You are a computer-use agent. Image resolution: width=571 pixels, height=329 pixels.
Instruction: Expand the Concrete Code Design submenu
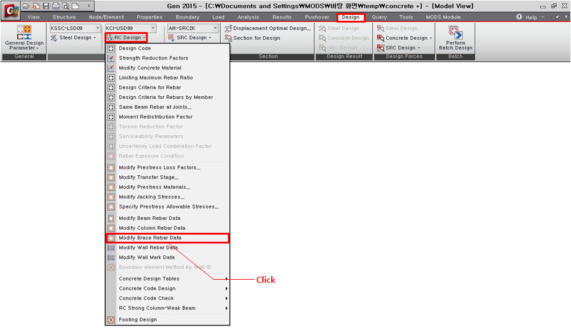[x=227, y=289]
